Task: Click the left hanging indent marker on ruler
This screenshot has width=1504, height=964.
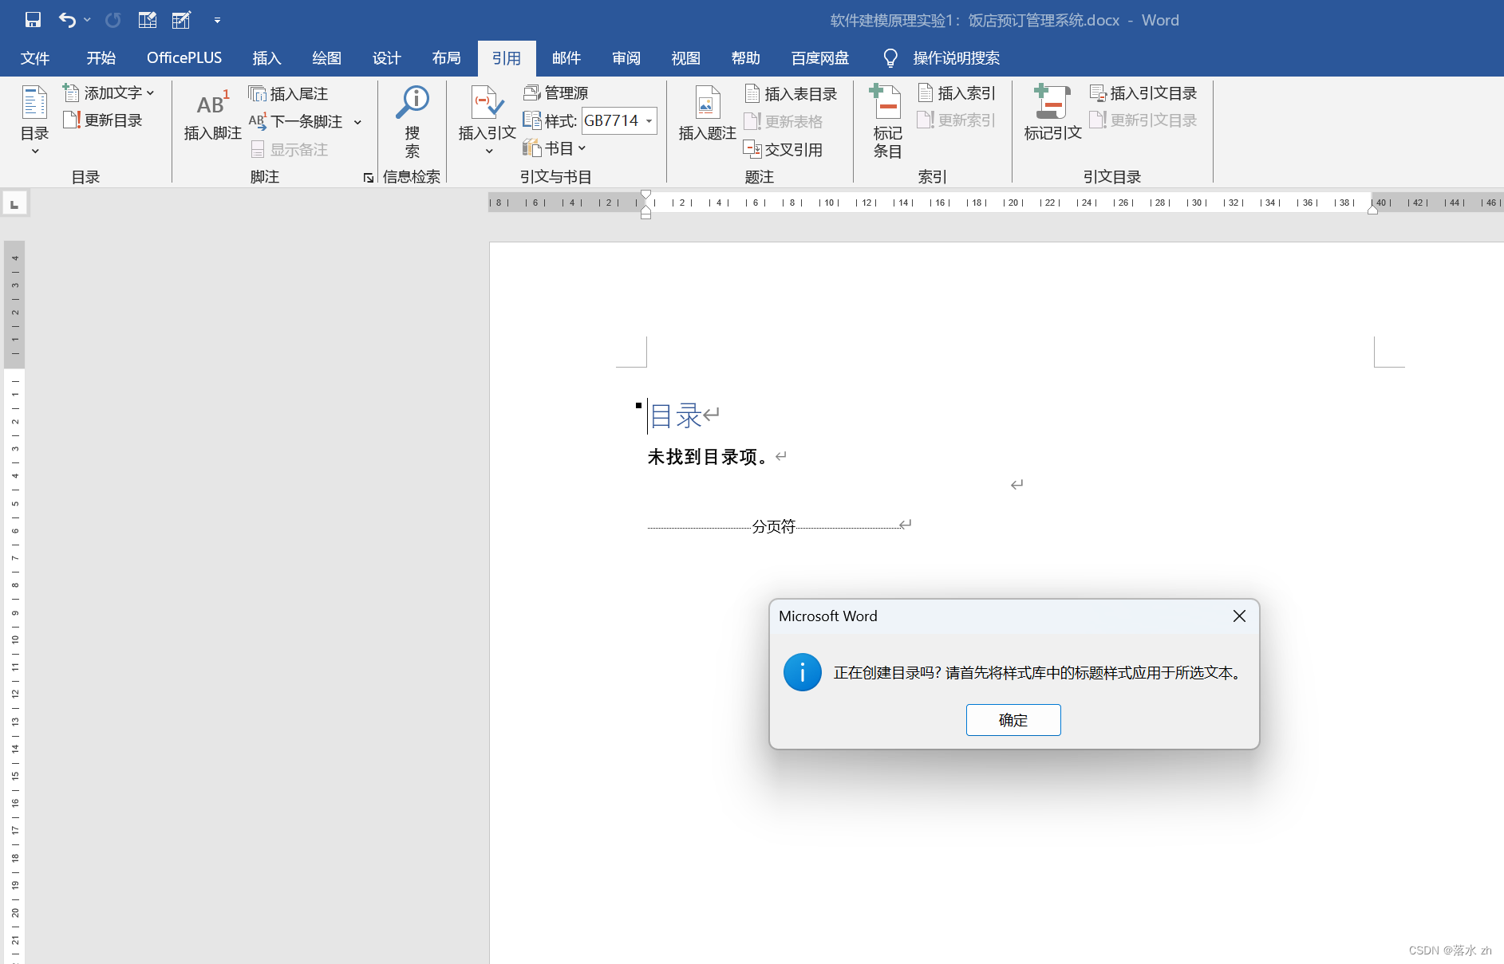Action: click(x=645, y=211)
